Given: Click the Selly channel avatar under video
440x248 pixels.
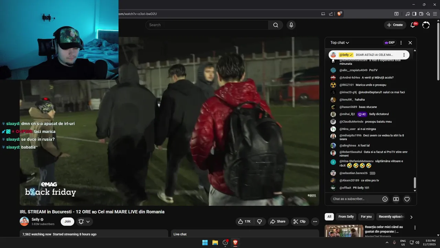Looking at the screenshot, I should (24, 221).
